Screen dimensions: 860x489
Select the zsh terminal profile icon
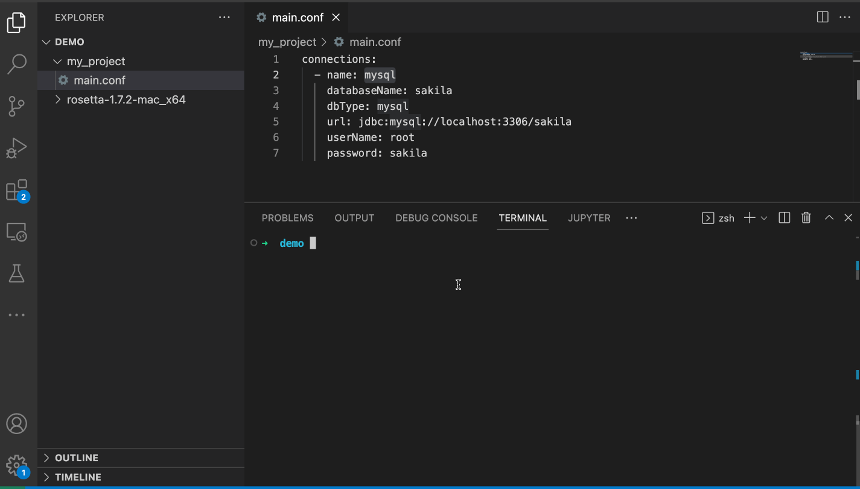tap(708, 218)
